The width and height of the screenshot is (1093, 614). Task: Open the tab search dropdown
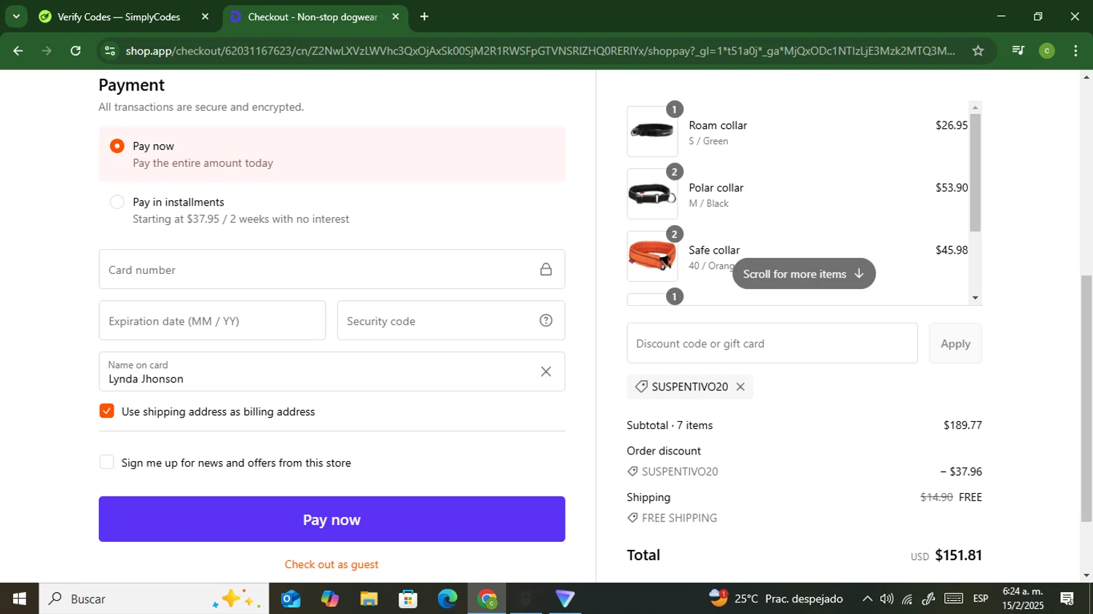tap(16, 16)
